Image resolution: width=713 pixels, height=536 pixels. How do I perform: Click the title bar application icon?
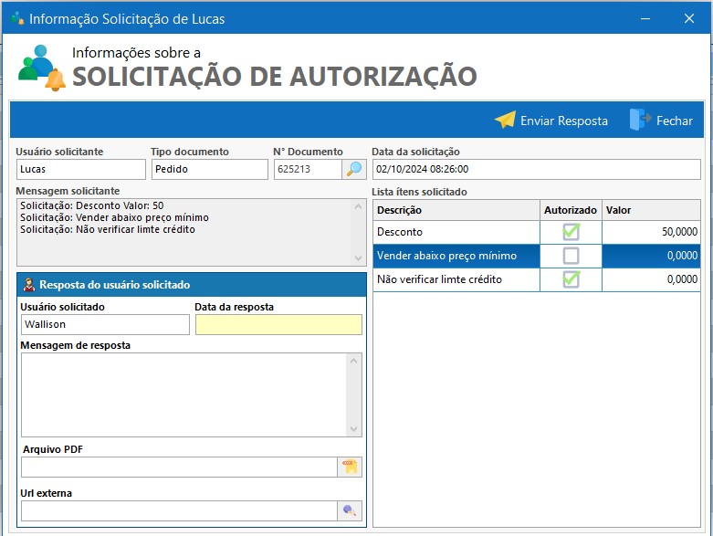17,18
